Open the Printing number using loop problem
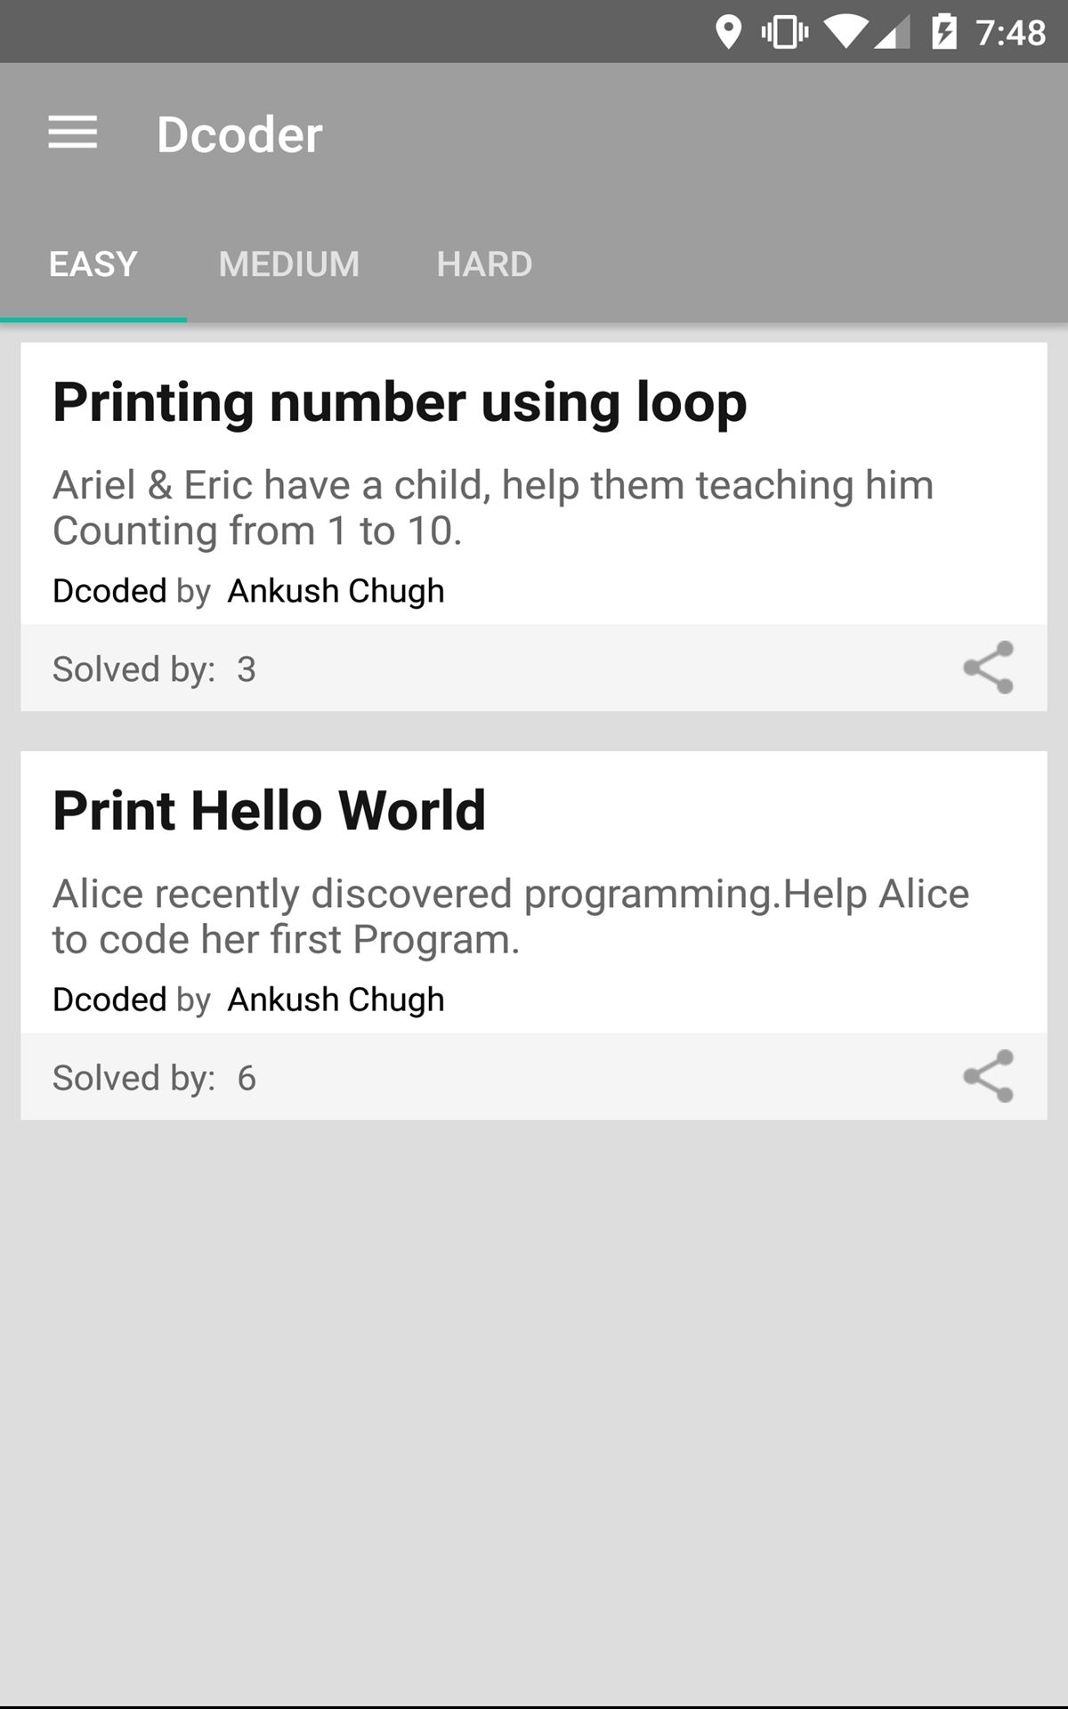This screenshot has height=1709, width=1068. coord(400,402)
